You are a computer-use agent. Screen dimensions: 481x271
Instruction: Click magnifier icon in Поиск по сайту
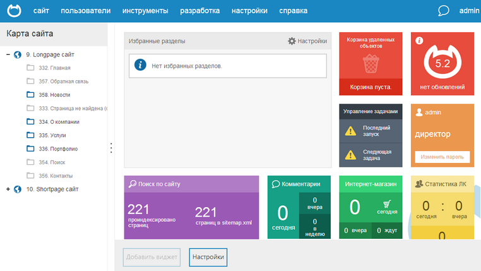point(132,184)
